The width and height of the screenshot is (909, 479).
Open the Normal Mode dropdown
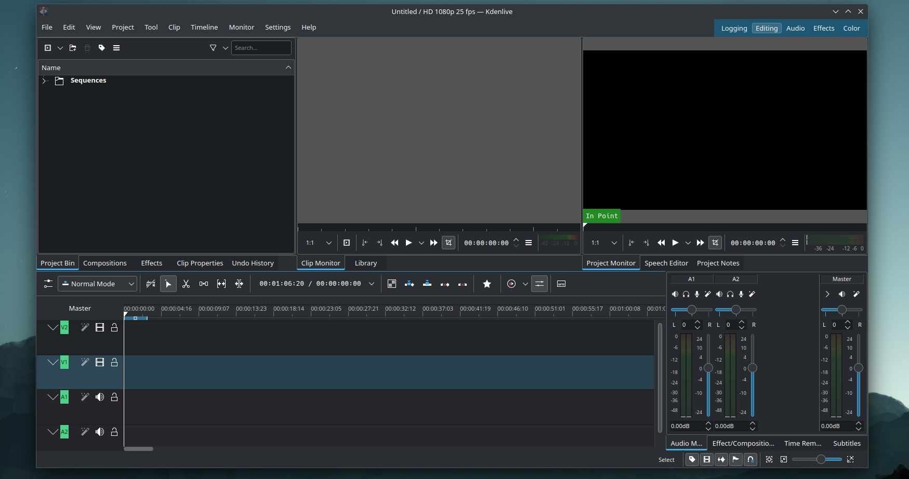point(98,284)
